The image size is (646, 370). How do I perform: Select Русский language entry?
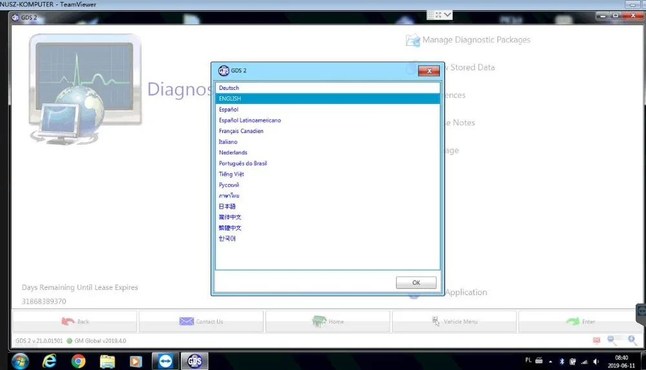(x=328, y=185)
